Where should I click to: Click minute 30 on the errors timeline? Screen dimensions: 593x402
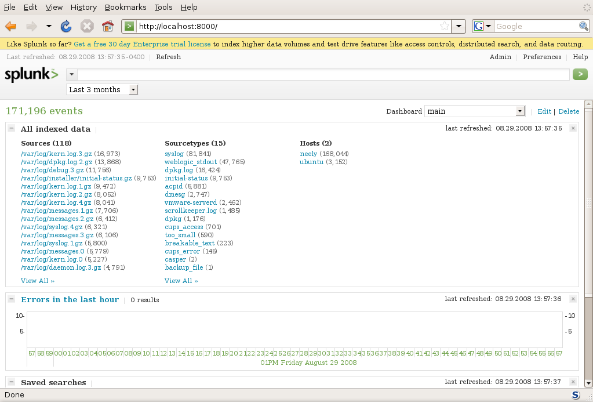pos(322,353)
